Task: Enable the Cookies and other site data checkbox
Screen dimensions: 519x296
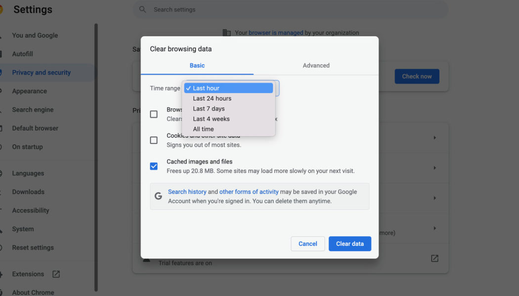Action: (154, 140)
